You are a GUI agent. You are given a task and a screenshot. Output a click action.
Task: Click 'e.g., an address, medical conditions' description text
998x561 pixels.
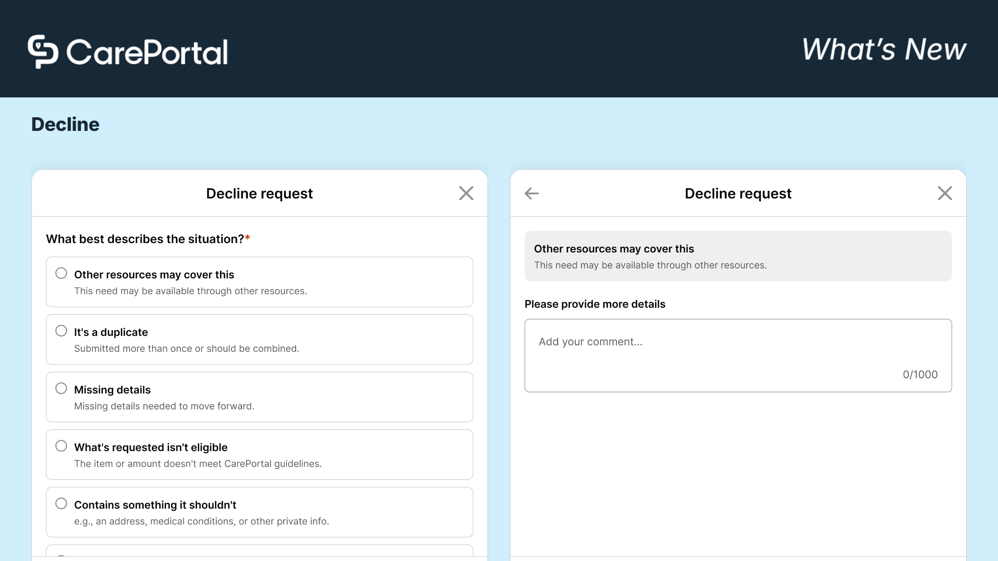(x=202, y=521)
